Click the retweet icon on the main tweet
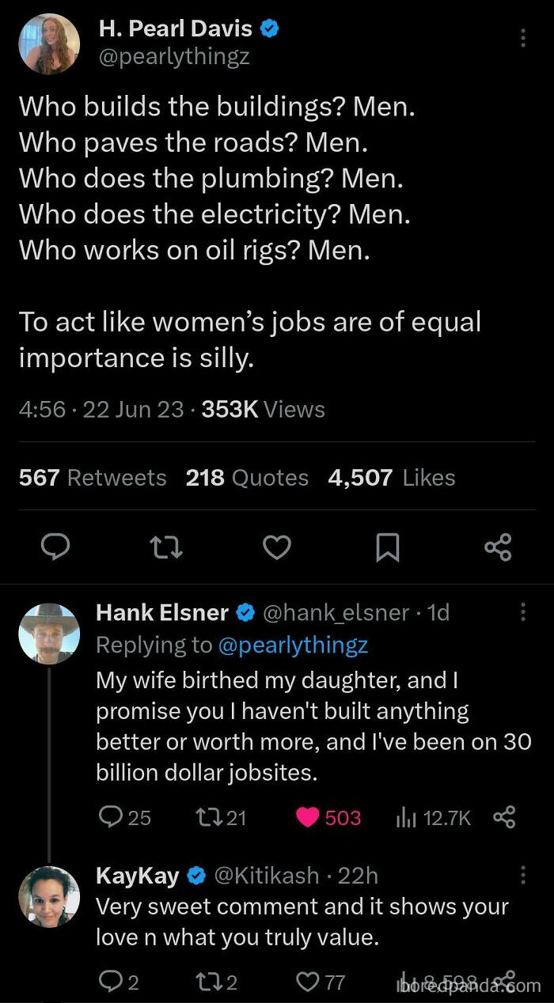Image resolution: width=554 pixels, height=1003 pixels. [x=165, y=547]
